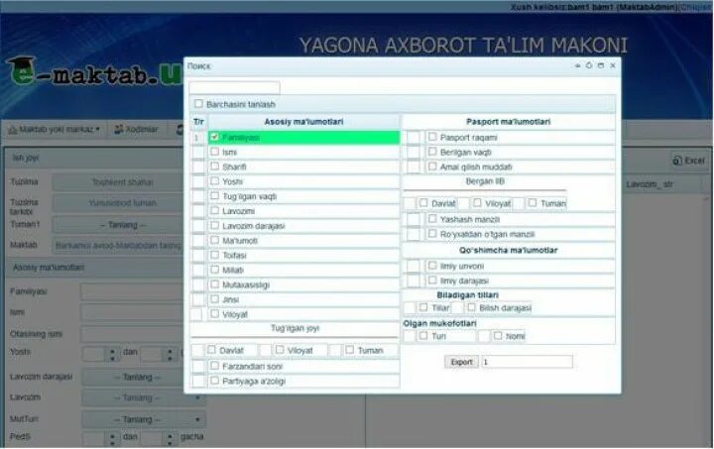The width and height of the screenshot is (714, 449).
Task: Enable the Ilmiy unvoni checkbox
Action: coord(432,266)
